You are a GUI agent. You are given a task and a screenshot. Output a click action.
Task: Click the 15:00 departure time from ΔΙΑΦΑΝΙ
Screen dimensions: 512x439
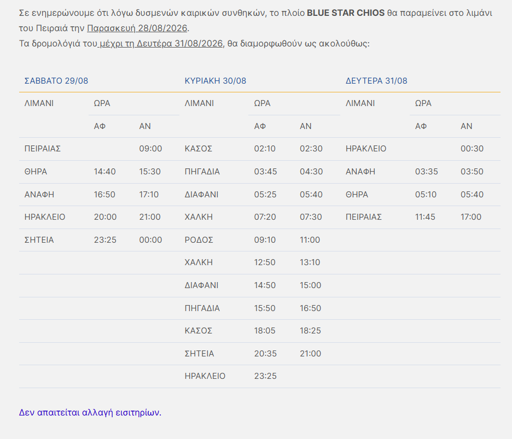pyautogui.click(x=311, y=285)
